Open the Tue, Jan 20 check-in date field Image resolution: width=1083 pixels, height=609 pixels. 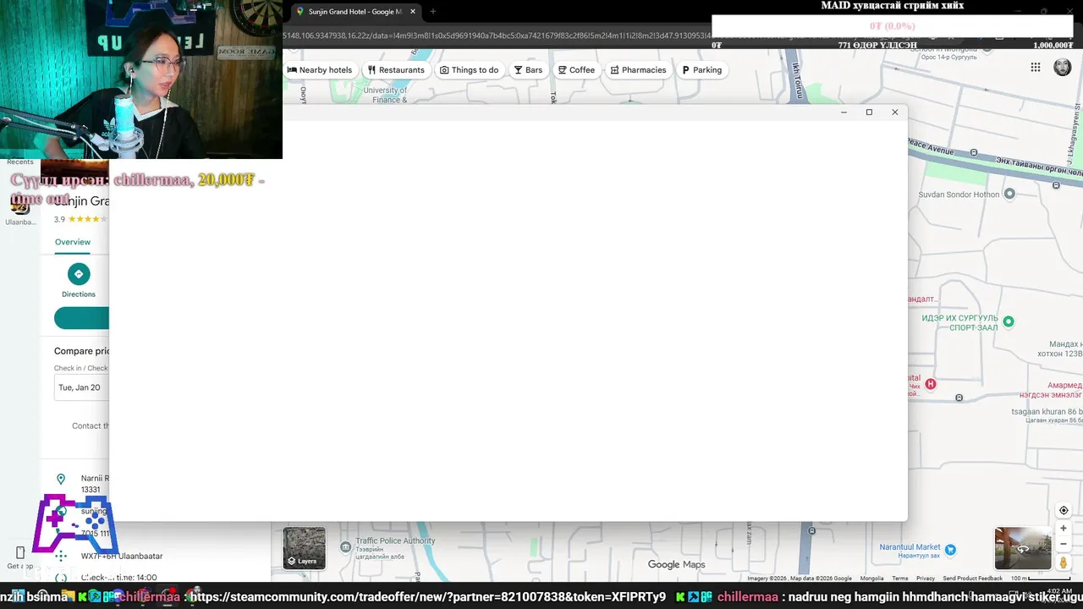(x=81, y=387)
